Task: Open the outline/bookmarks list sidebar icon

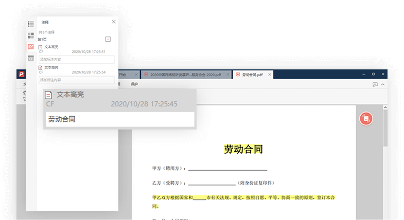Action: (x=31, y=24)
